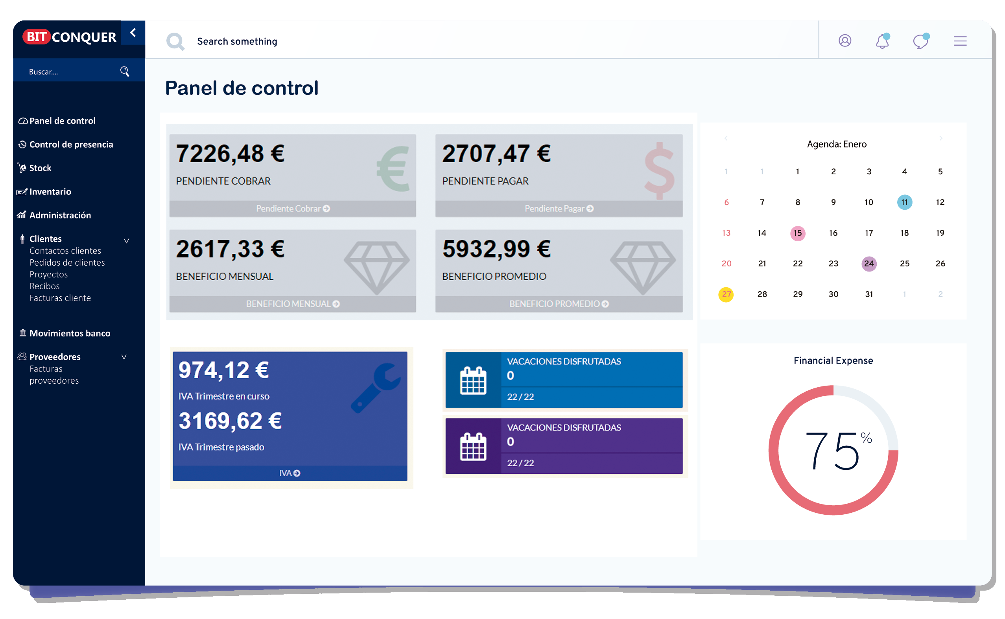Open the chat messages bubble icon
The image size is (1005, 619).
pos(920,41)
